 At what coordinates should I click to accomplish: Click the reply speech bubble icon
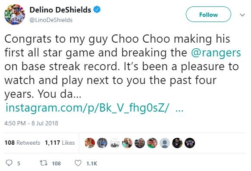(x=9, y=163)
